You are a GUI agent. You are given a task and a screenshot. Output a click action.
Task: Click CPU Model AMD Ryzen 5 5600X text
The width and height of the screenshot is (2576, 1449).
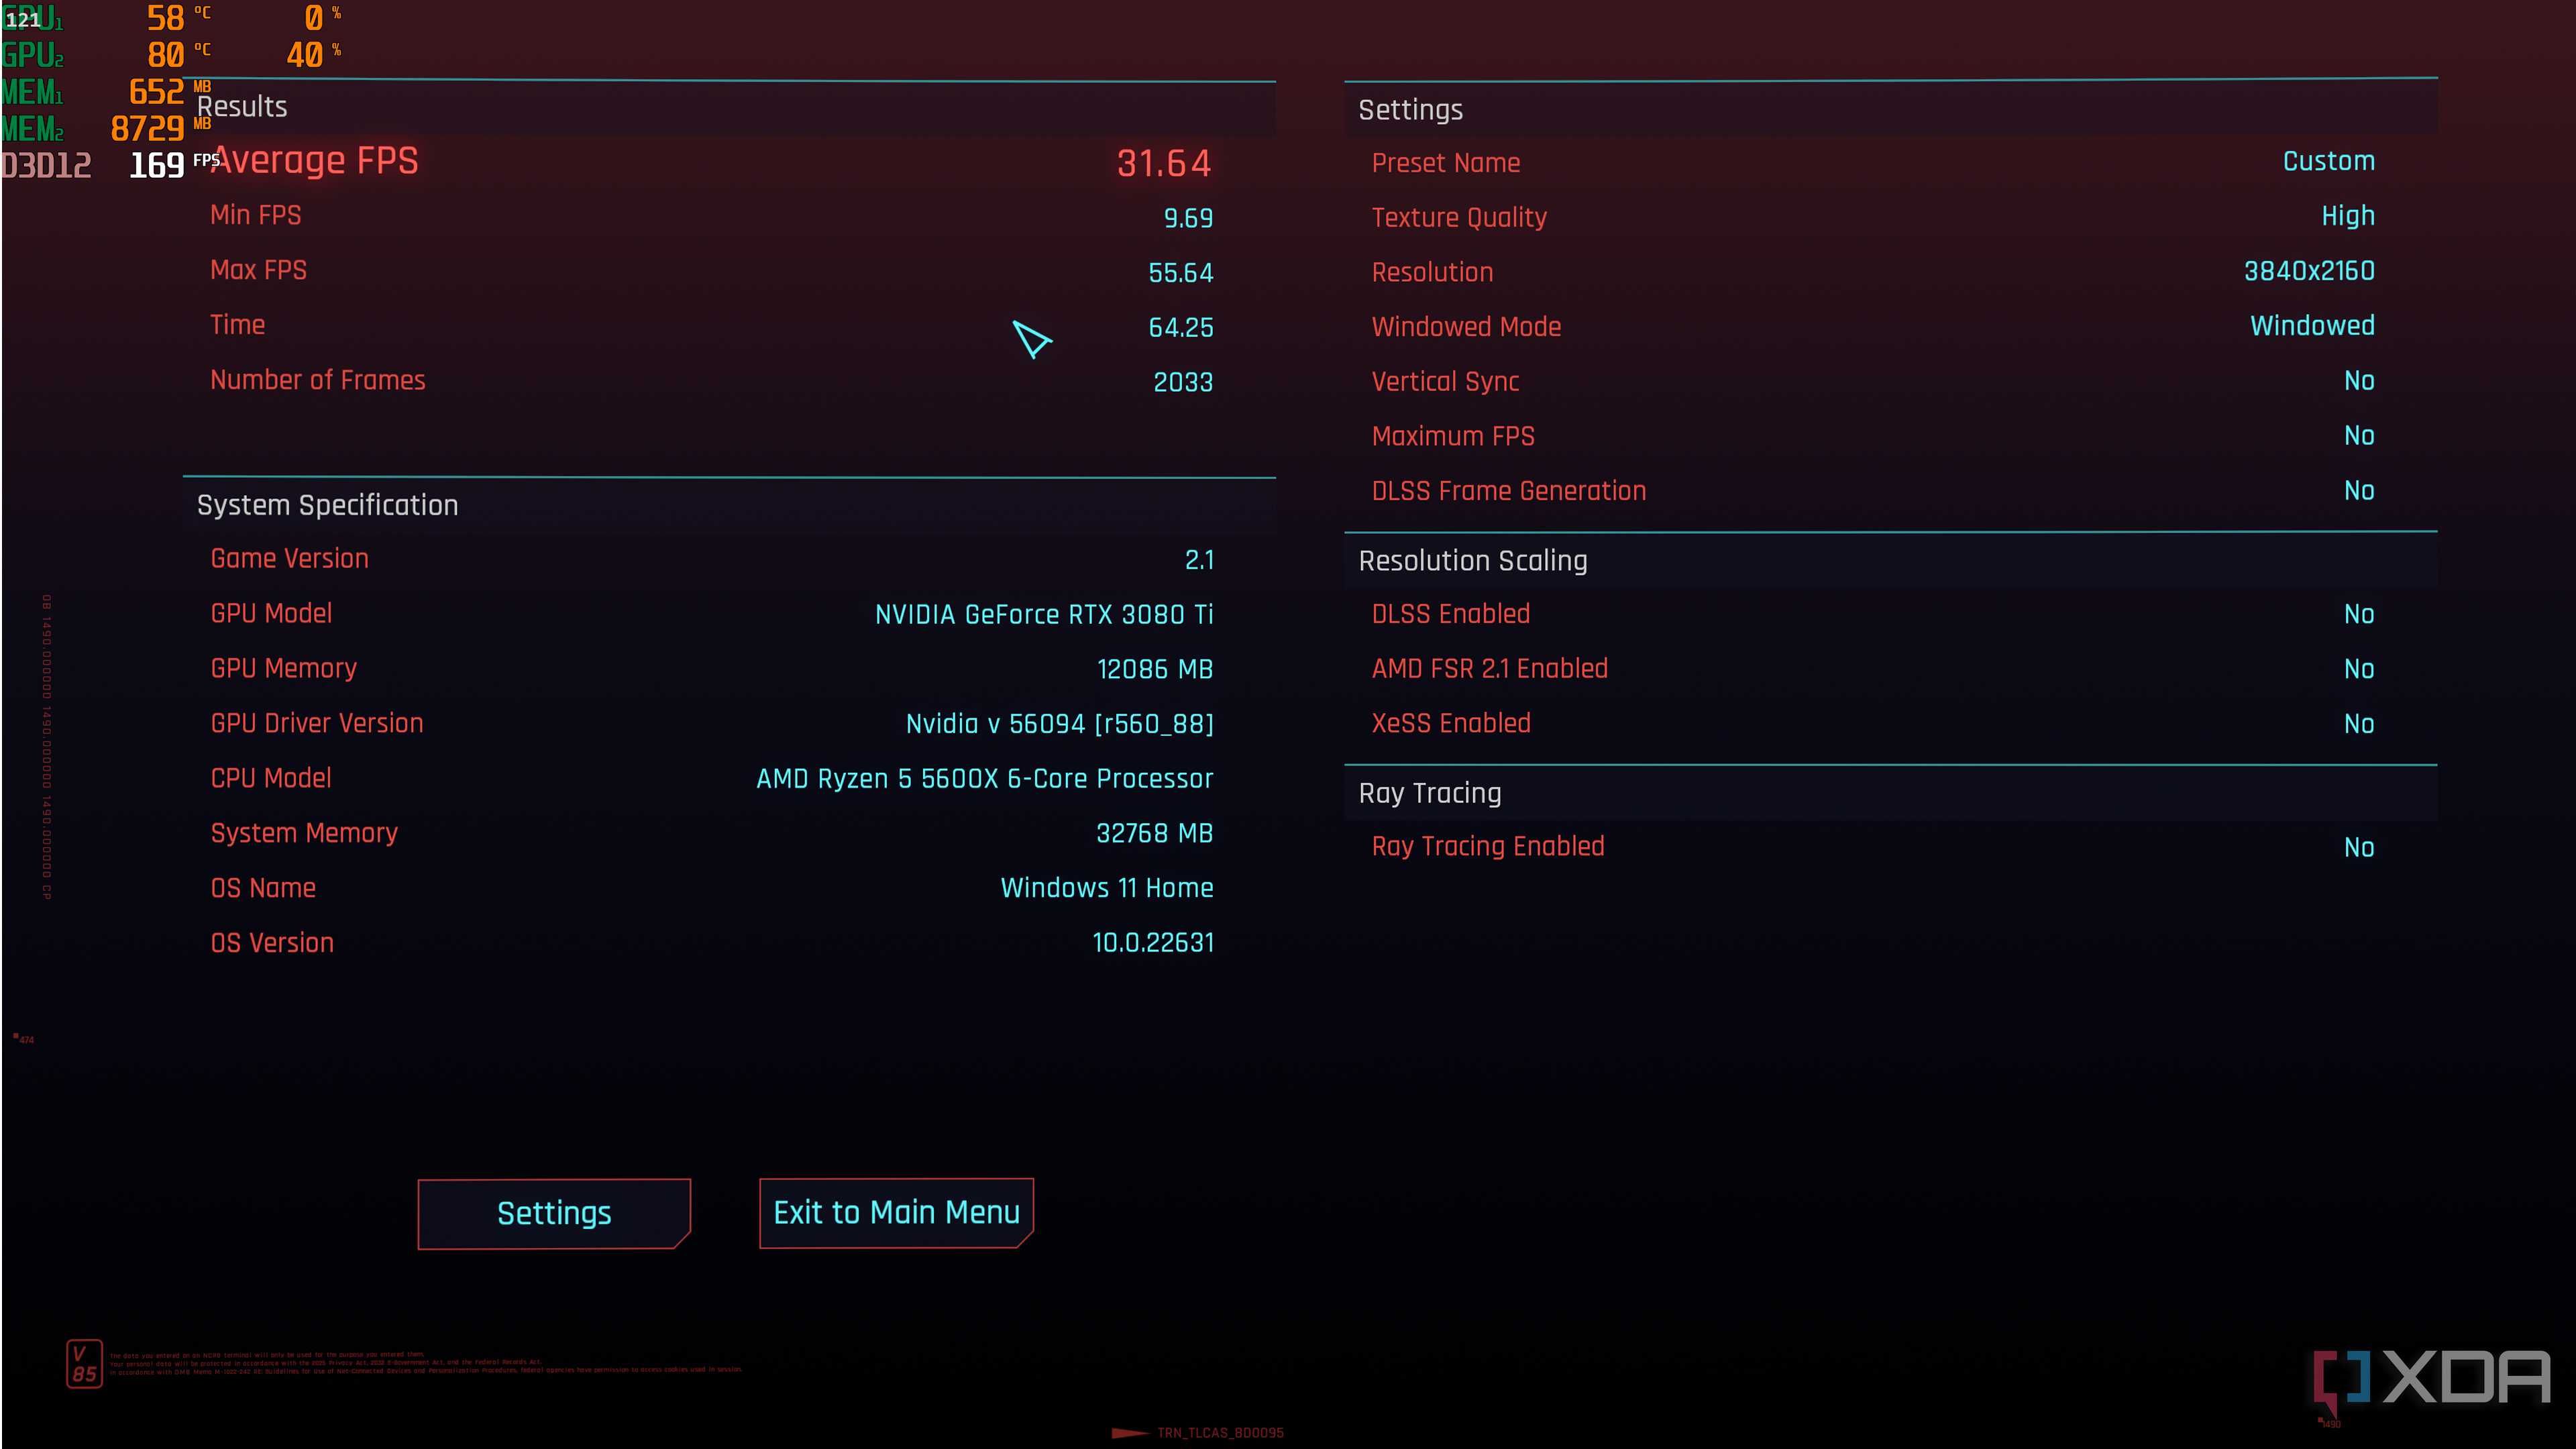pyautogui.click(x=984, y=778)
